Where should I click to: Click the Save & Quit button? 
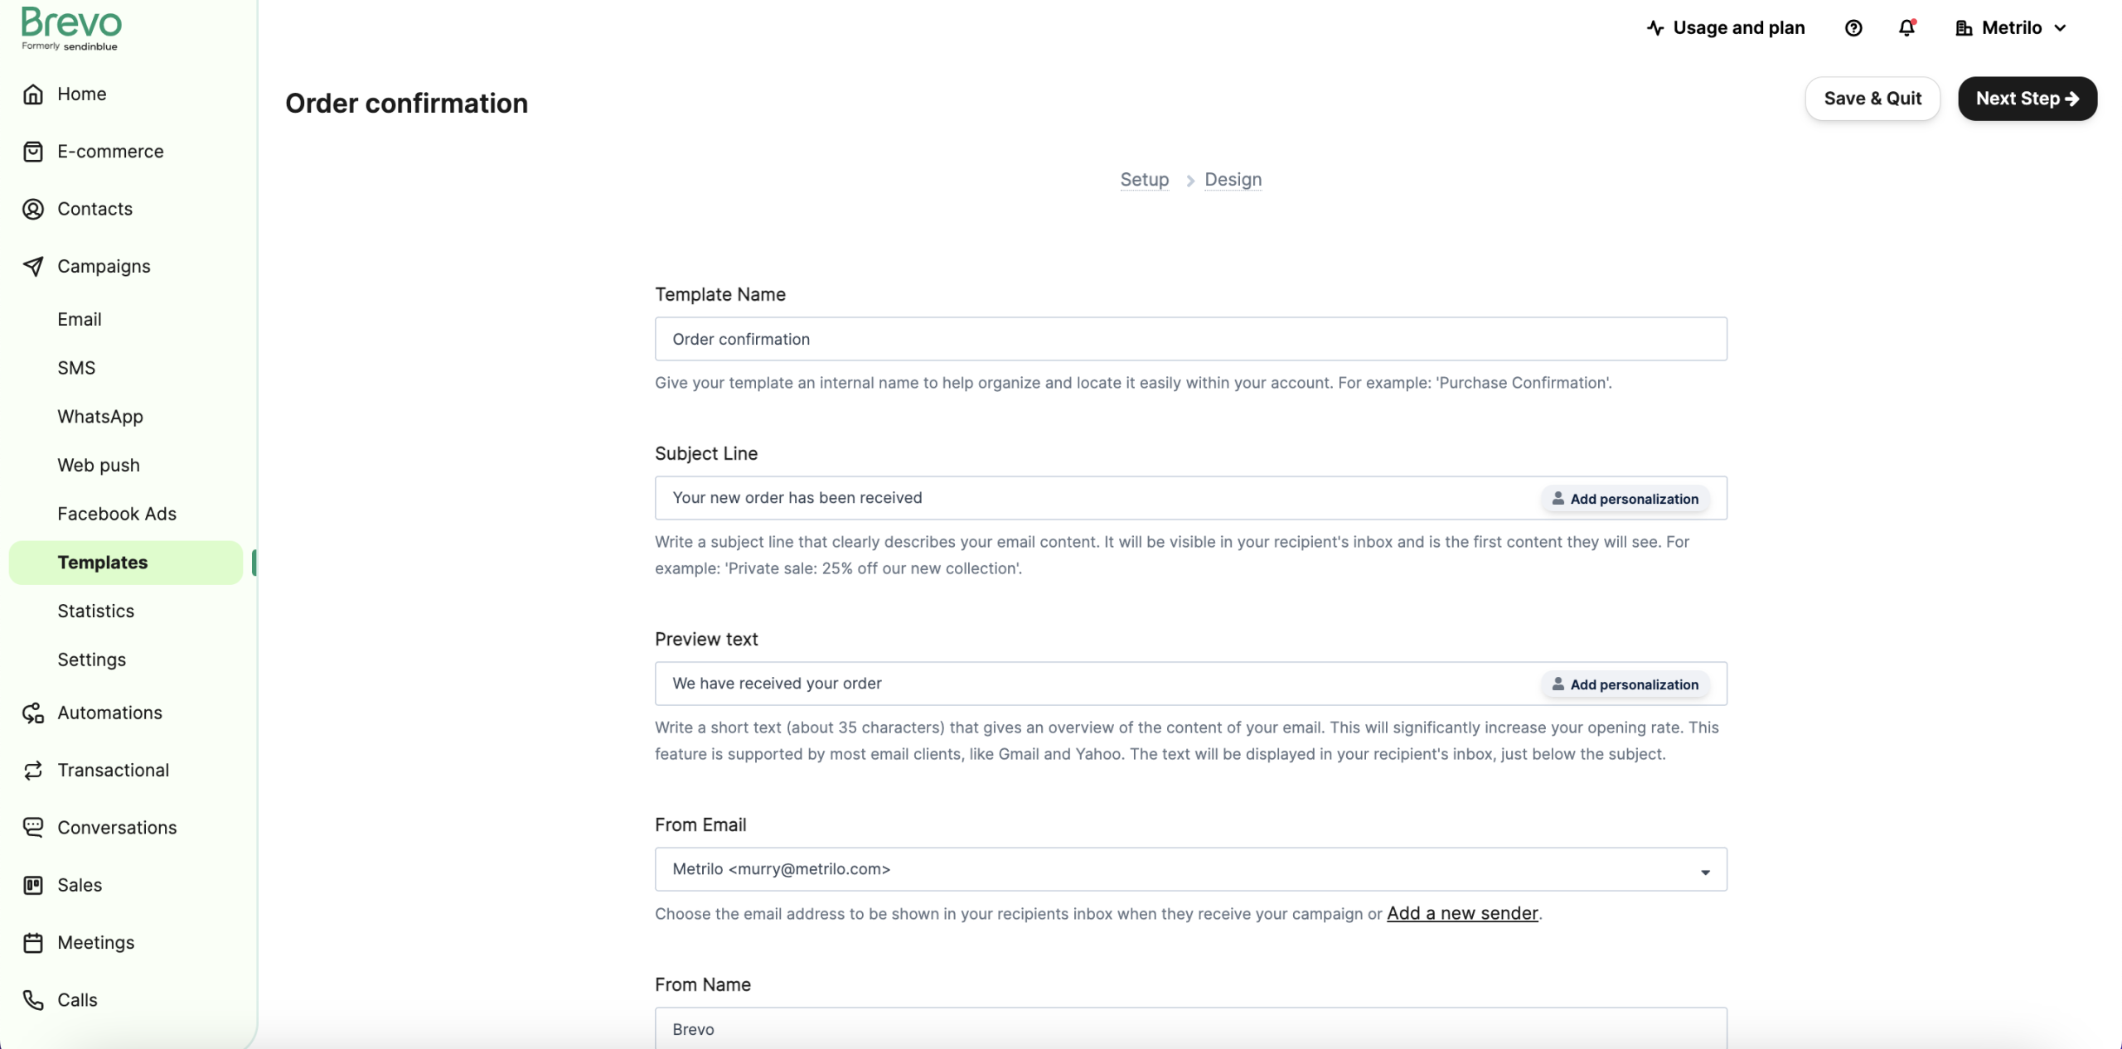pyautogui.click(x=1872, y=99)
